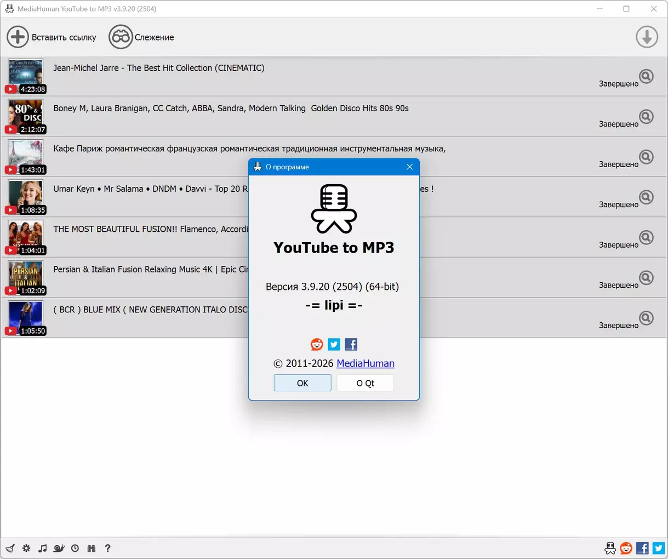The width and height of the screenshot is (668, 559).
Task: Select BCR BLUE MIX thumbnail 1:05:50
Action: (25, 318)
